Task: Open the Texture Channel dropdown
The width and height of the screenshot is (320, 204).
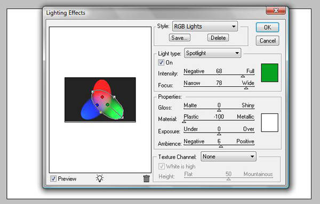Action: click(x=228, y=157)
